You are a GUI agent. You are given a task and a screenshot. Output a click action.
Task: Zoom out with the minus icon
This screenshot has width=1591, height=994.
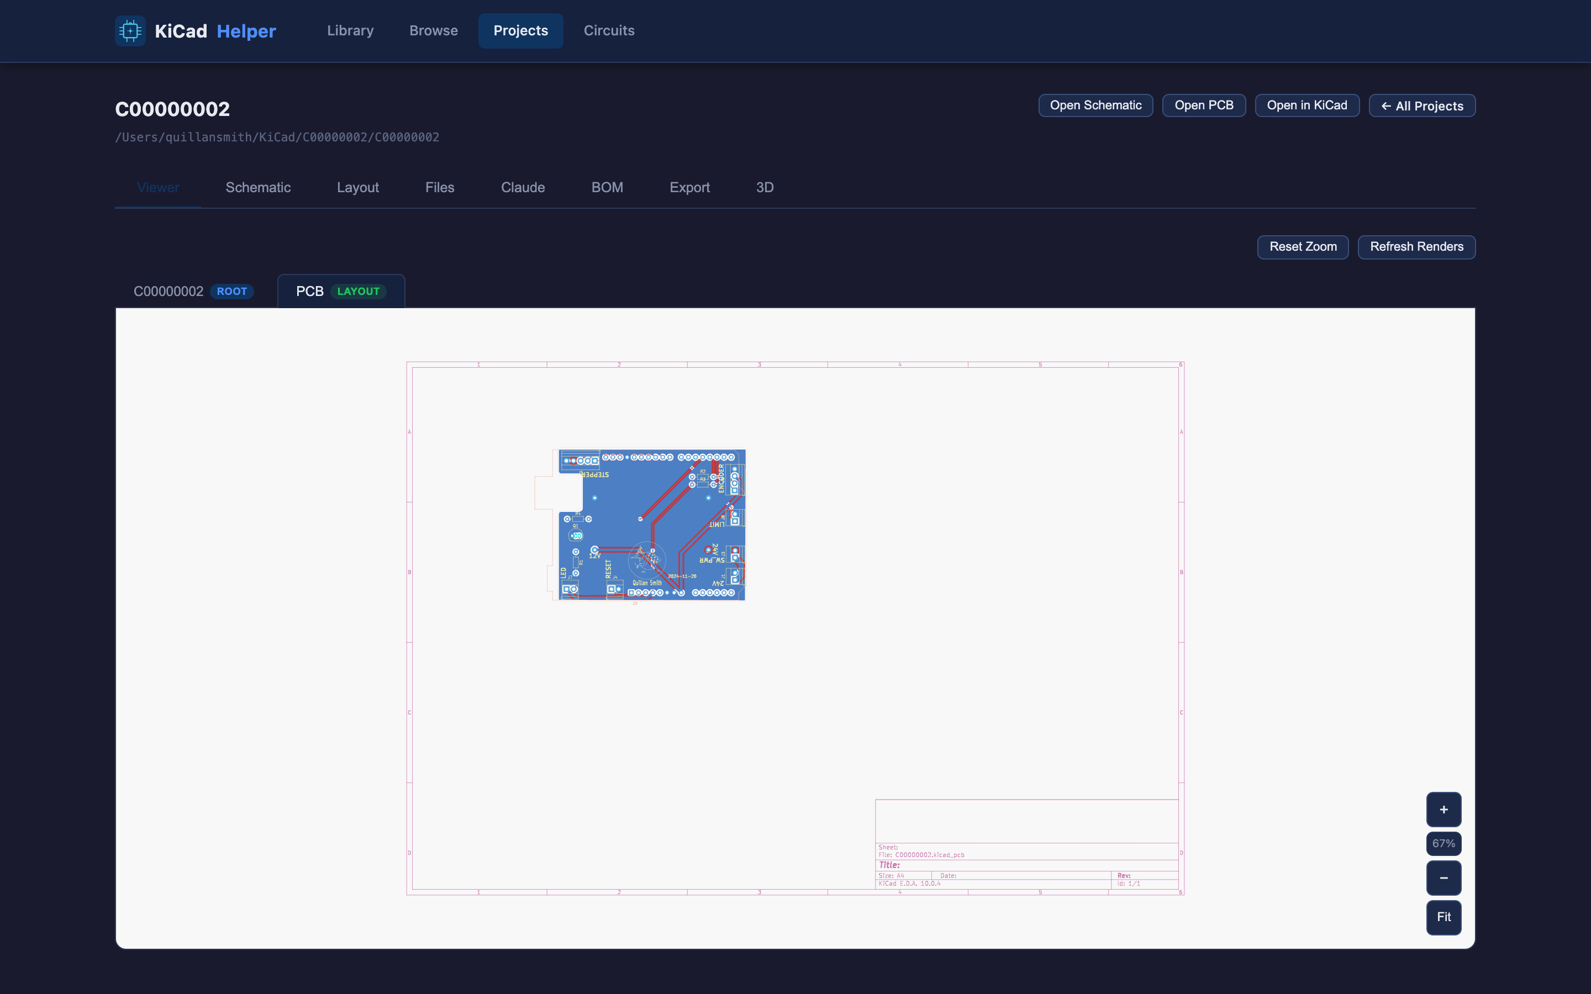(1443, 877)
